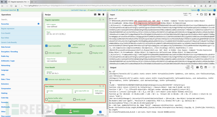Save the recipe using the disk icon

tap(95, 14)
